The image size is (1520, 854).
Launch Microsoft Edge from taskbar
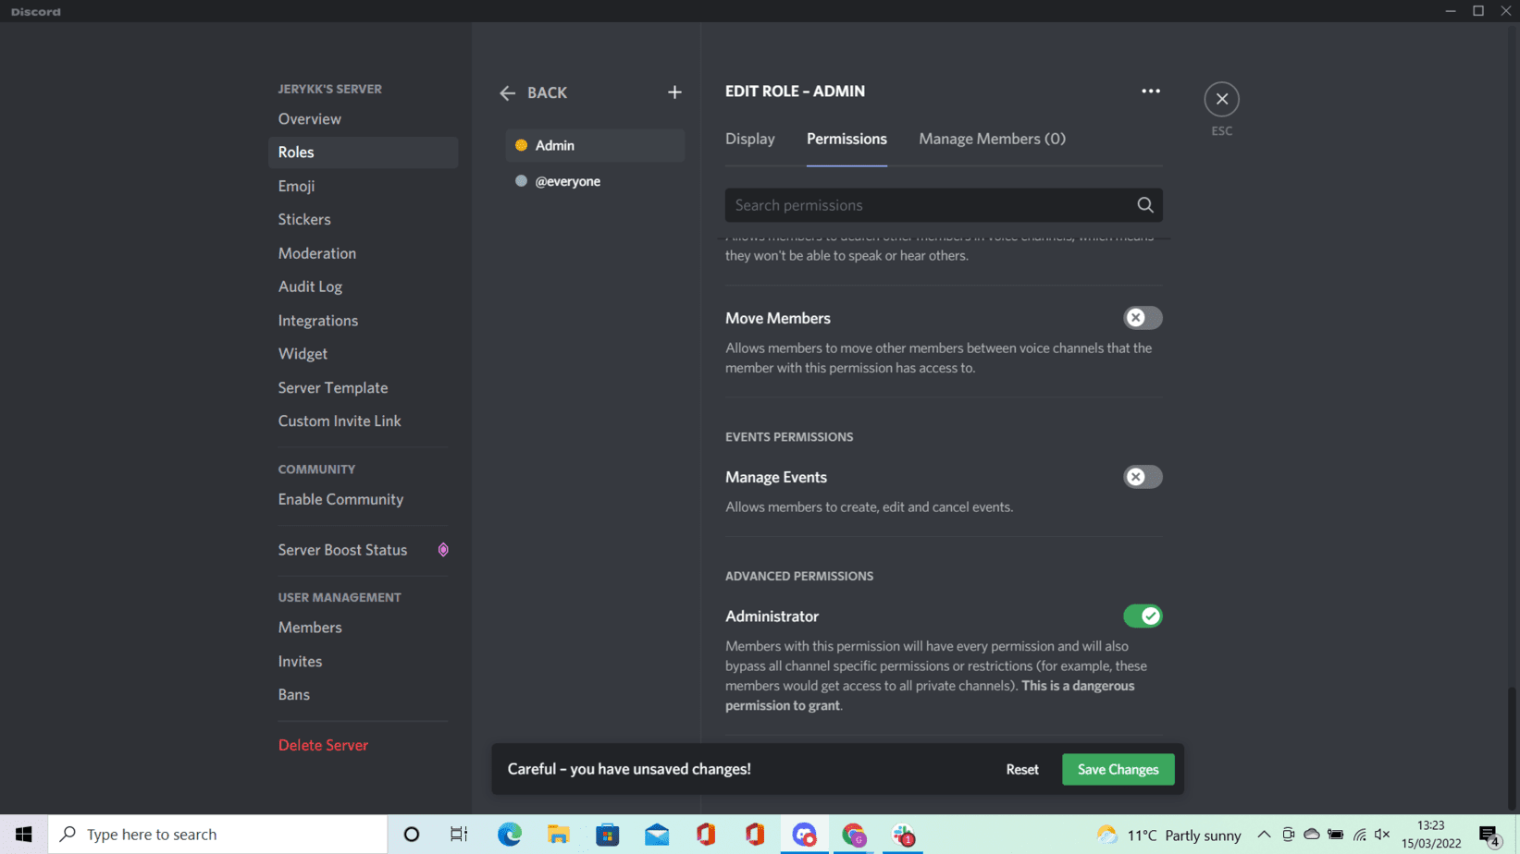[x=510, y=835]
